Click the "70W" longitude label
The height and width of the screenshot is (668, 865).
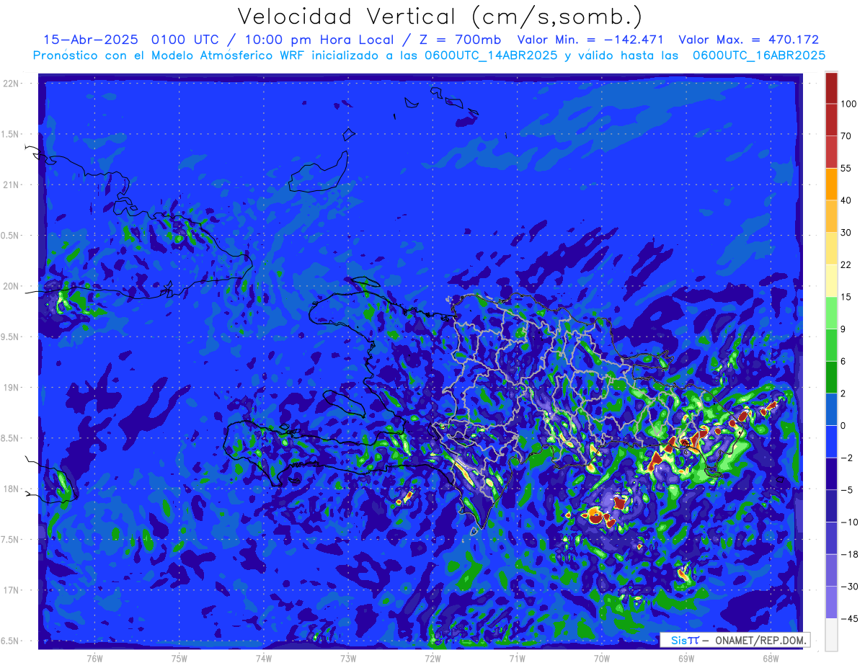[602, 658]
